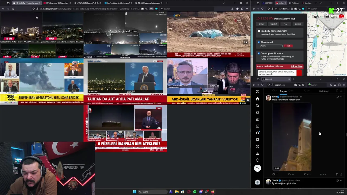This screenshot has height=195, width=347.
Task: Click the red Test alert sound button
Action: click(288, 46)
